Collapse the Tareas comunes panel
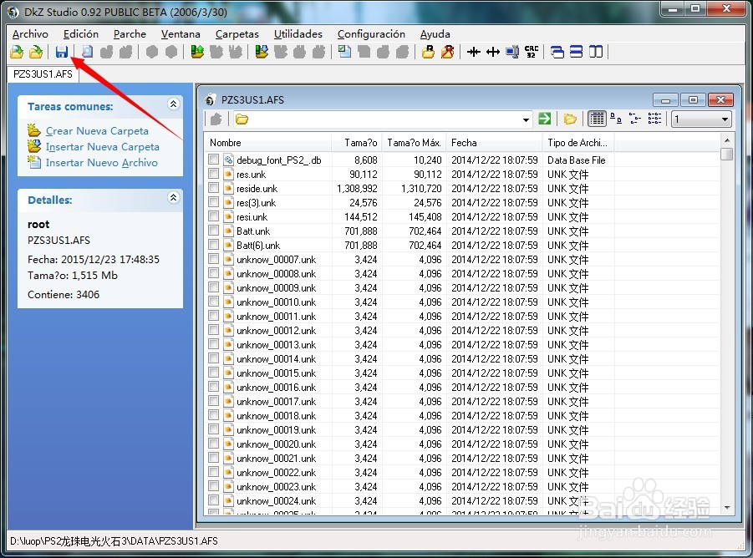 coord(173,104)
